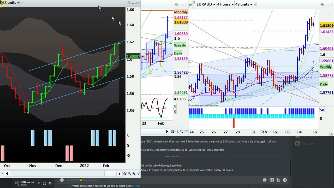
Task: Zoom out the left chart with the minus magnifier
Action: pyautogui.click(x=129, y=174)
